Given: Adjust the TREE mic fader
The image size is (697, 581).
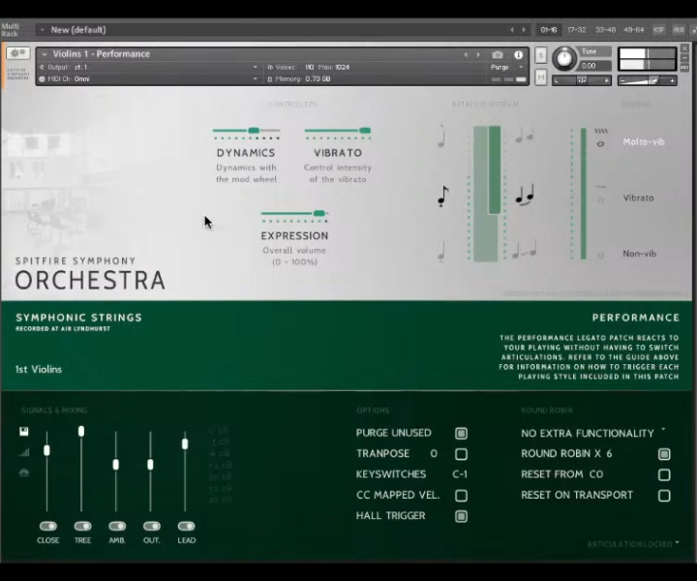Looking at the screenshot, I should 81,431.
